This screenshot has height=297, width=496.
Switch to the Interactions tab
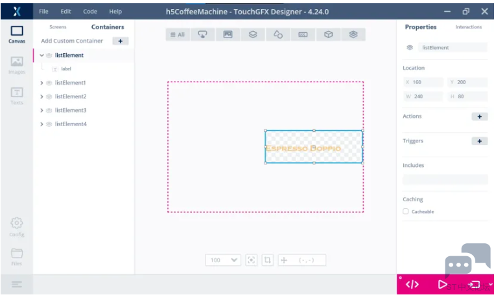coord(469,27)
